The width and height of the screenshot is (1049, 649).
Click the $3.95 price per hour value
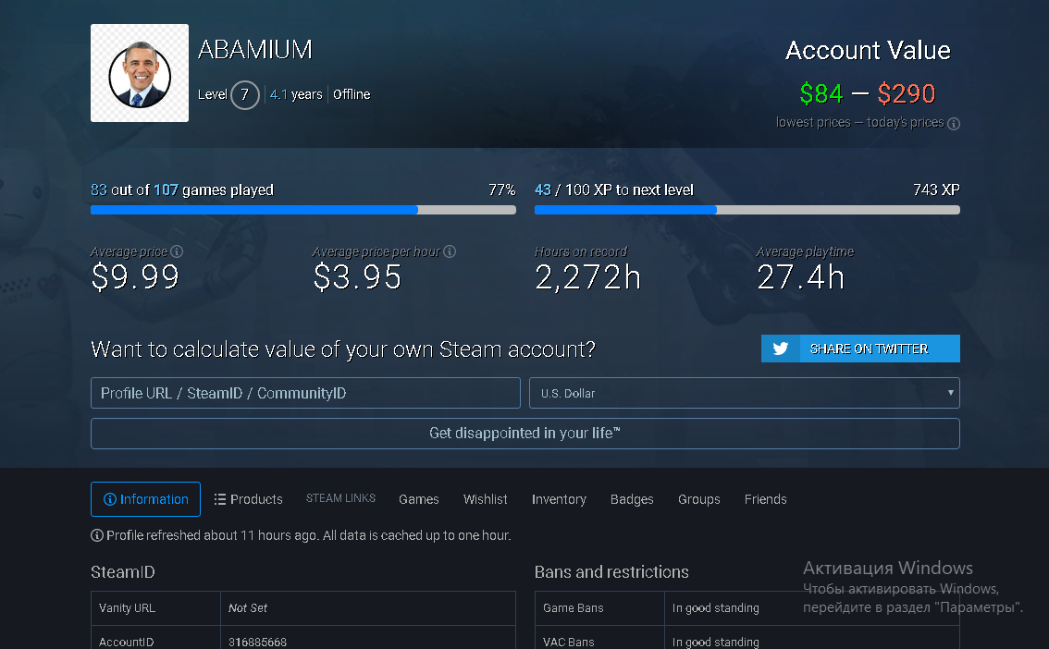click(357, 276)
